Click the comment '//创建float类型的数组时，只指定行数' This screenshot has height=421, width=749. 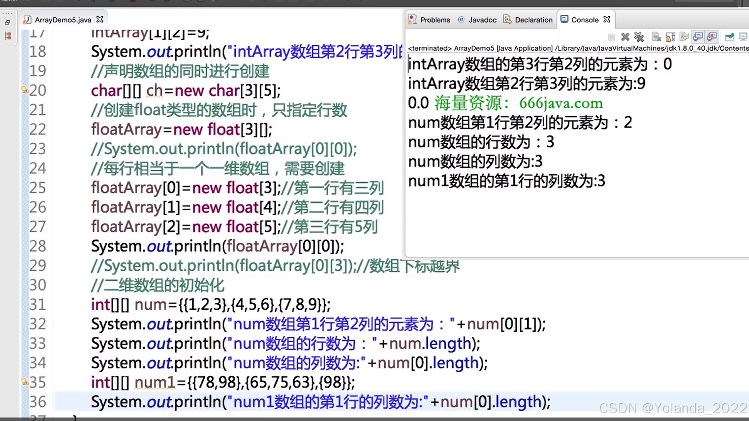tap(219, 110)
